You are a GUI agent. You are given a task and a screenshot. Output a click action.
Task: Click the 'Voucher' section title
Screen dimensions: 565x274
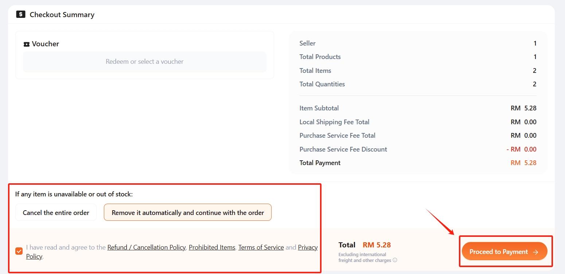click(45, 44)
